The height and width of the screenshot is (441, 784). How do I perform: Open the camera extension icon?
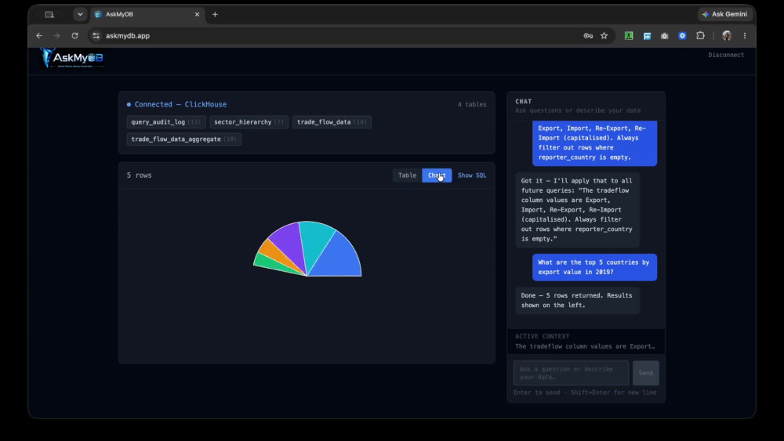tap(665, 36)
